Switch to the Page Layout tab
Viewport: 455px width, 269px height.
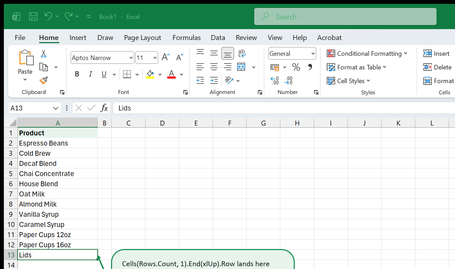tap(142, 38)
